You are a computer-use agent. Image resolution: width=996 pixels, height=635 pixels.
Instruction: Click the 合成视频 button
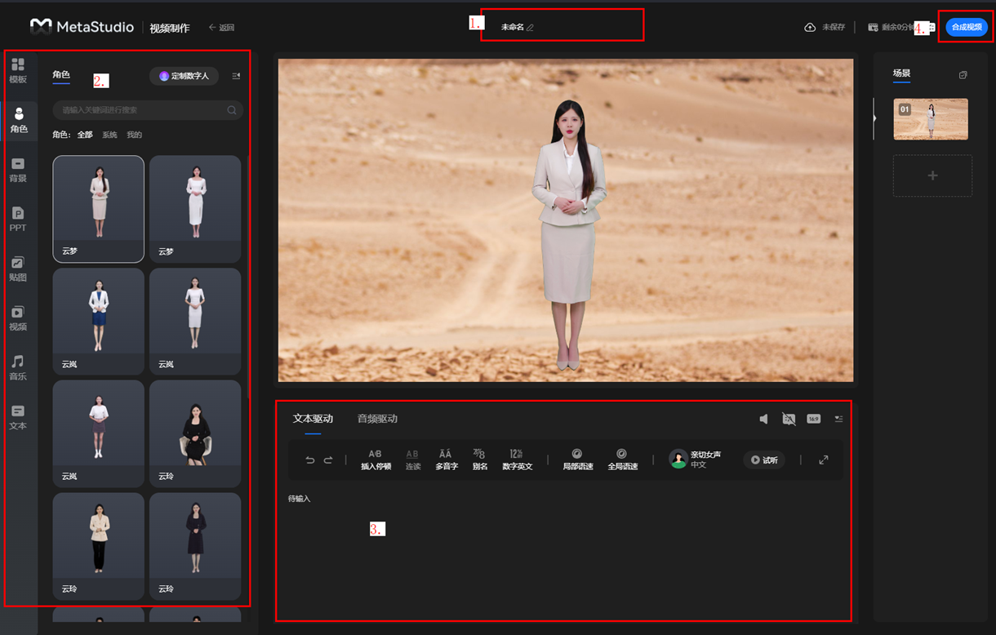(x=967, y=27)
